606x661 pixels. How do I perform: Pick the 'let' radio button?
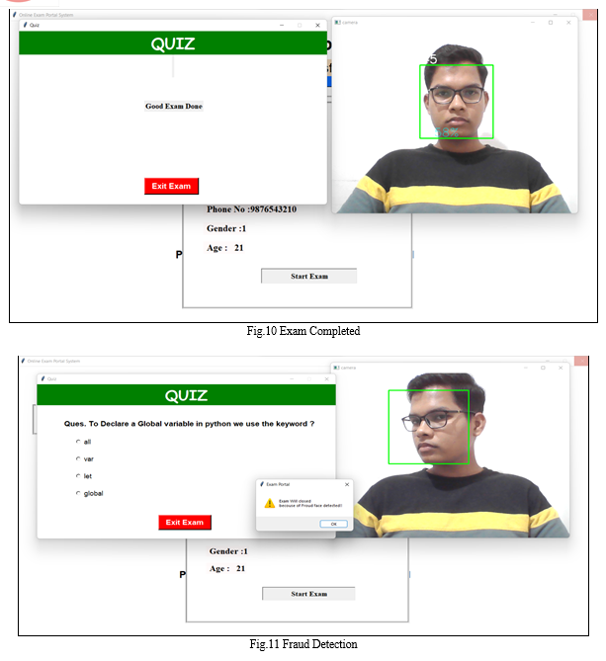point(78,476)
